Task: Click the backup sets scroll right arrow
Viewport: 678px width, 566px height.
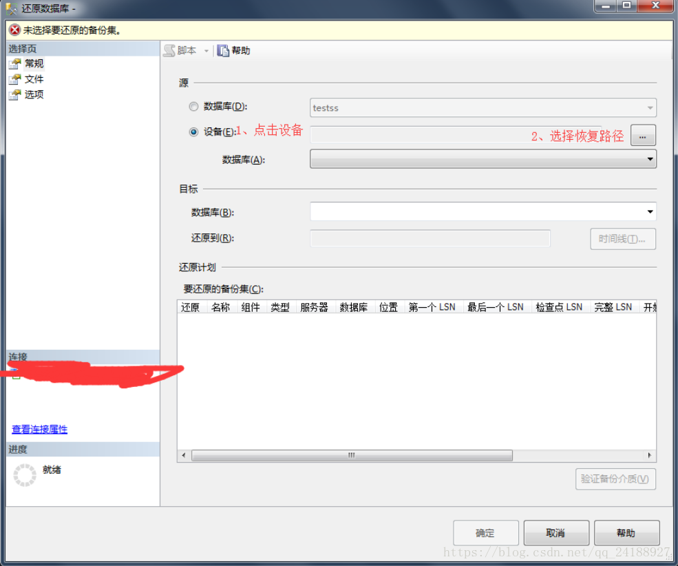Action: [650, 455]
